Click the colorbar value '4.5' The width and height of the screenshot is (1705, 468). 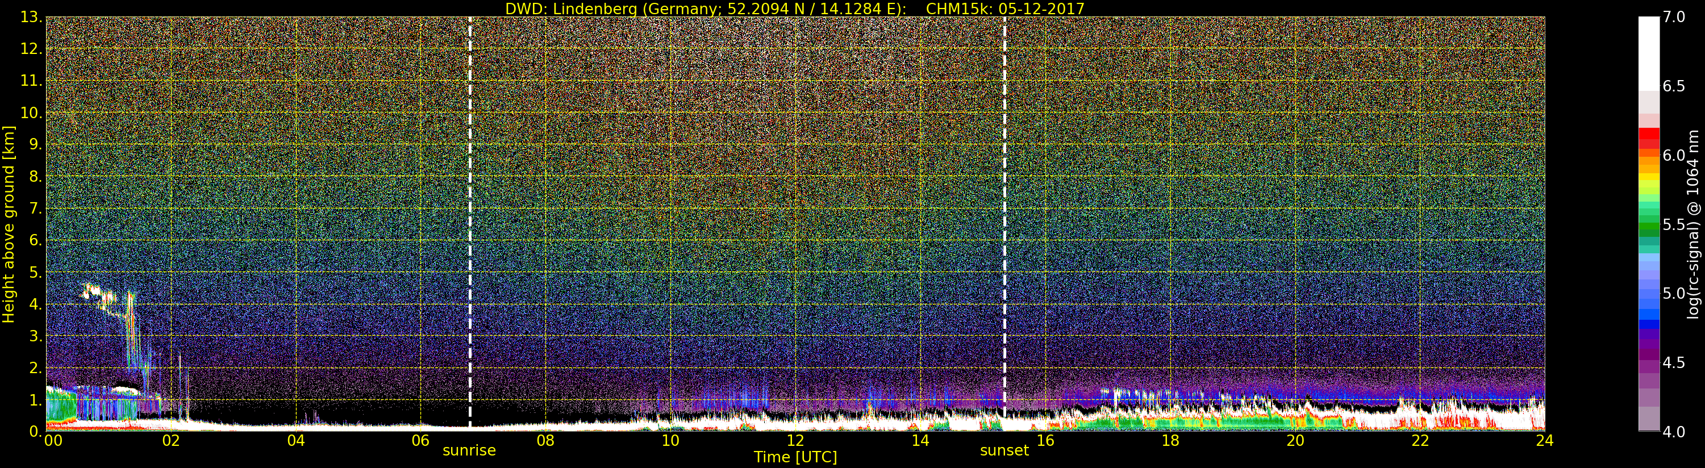pyautogui.click(x=1674, y=363)
